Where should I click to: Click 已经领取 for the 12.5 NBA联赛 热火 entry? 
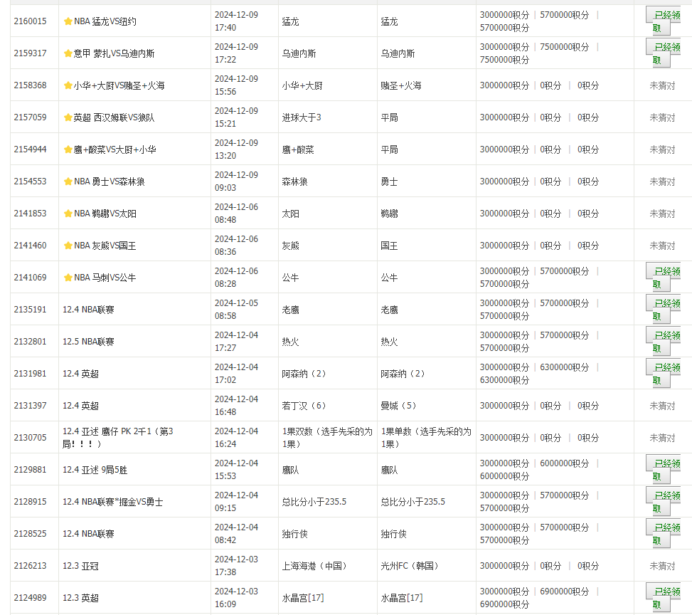pyautogui.click(x=662, y=341)
